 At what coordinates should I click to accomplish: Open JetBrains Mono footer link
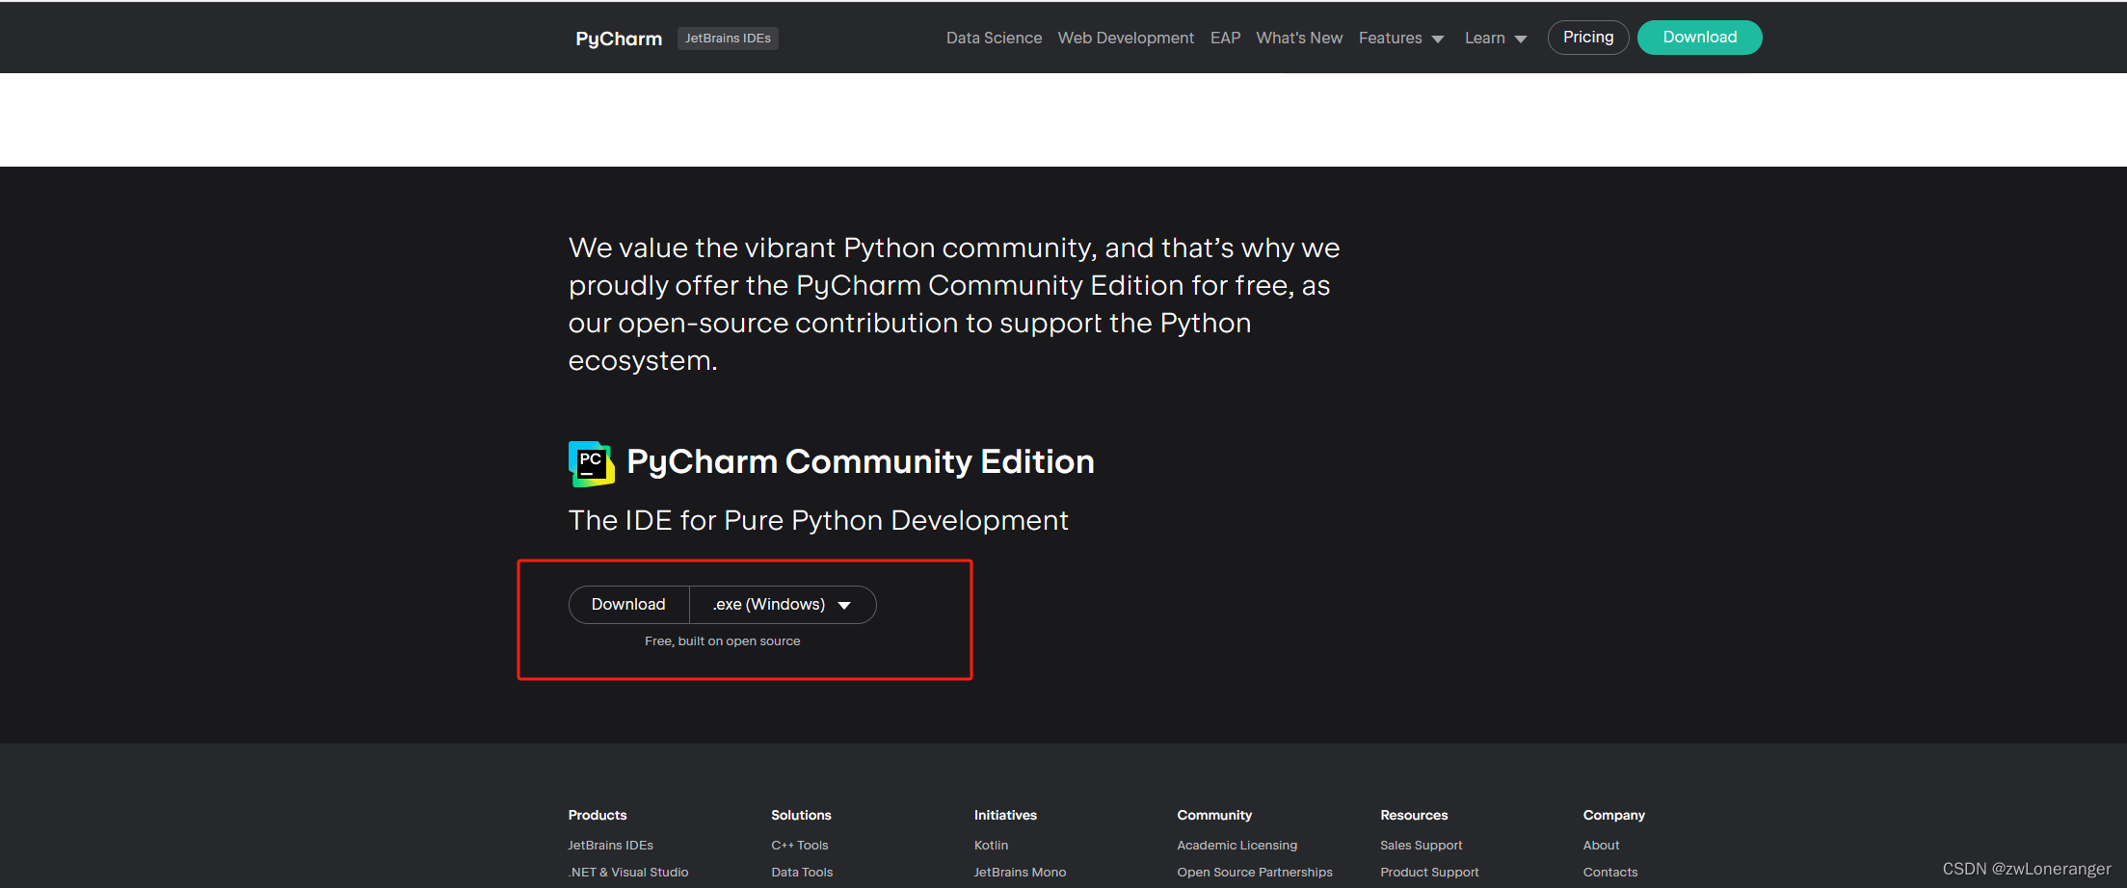coord(1020,873)
